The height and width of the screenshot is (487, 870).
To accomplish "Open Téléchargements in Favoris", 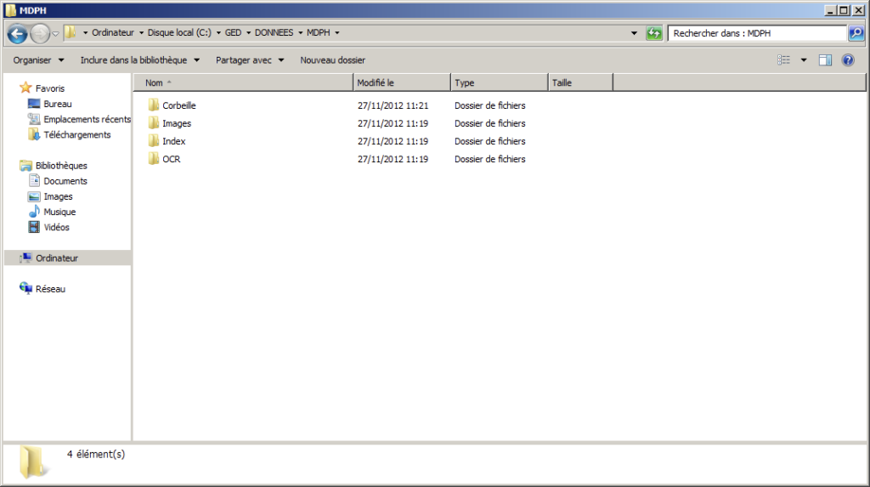I will [x=76, y=134].
